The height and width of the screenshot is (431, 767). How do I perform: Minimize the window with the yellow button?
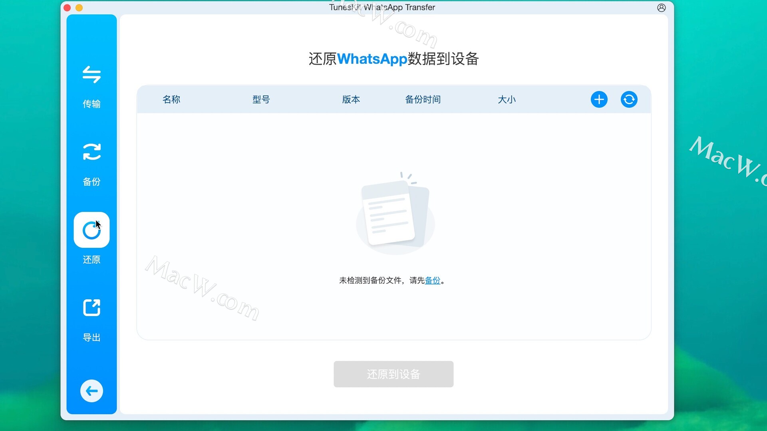point(79,8)
